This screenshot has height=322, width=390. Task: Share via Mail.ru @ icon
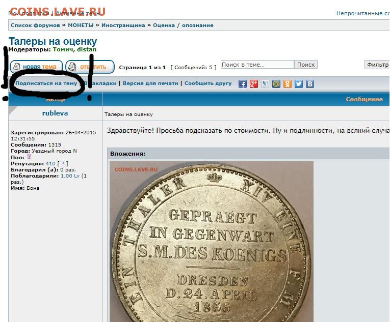276,84
